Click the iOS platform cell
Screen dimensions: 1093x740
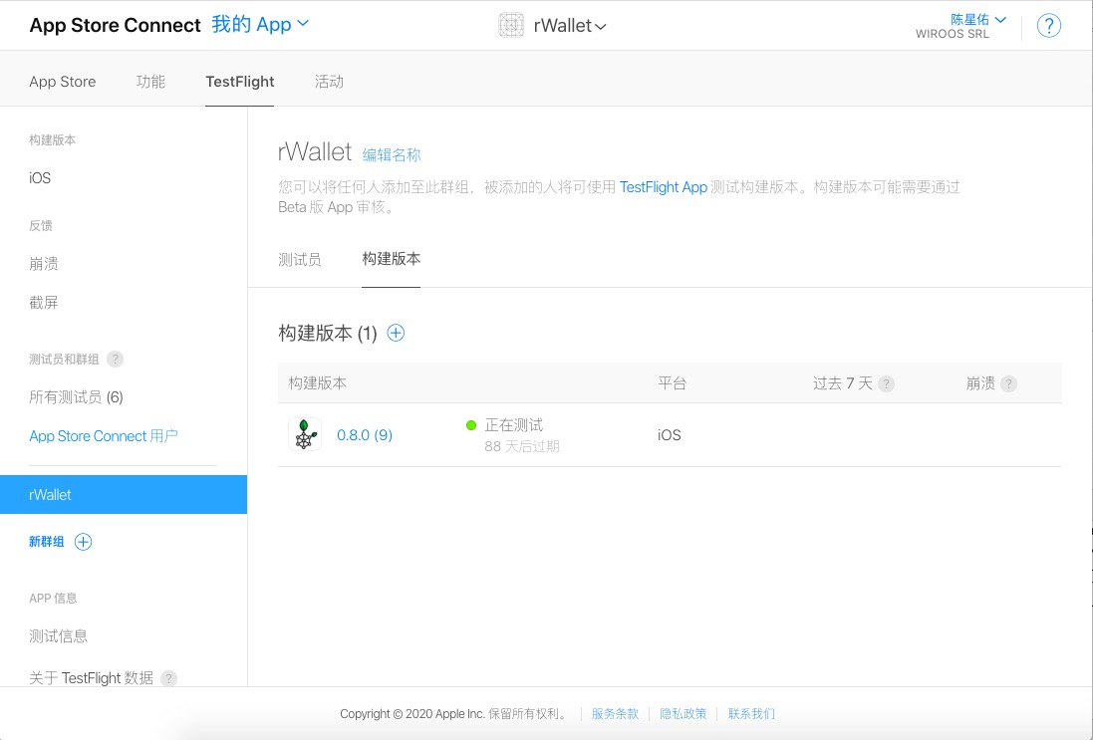pos(670,435)
